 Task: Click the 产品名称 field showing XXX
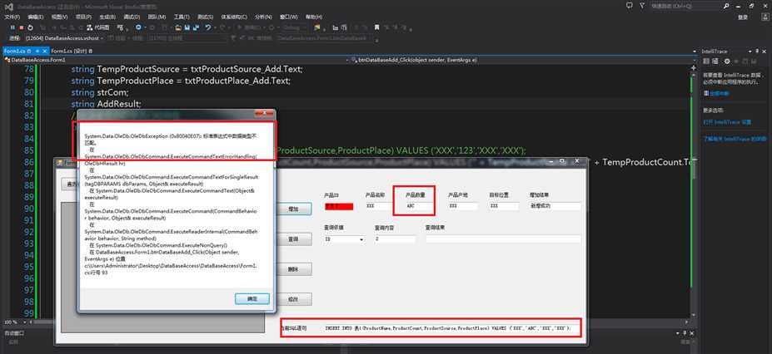tap(380, 206)
